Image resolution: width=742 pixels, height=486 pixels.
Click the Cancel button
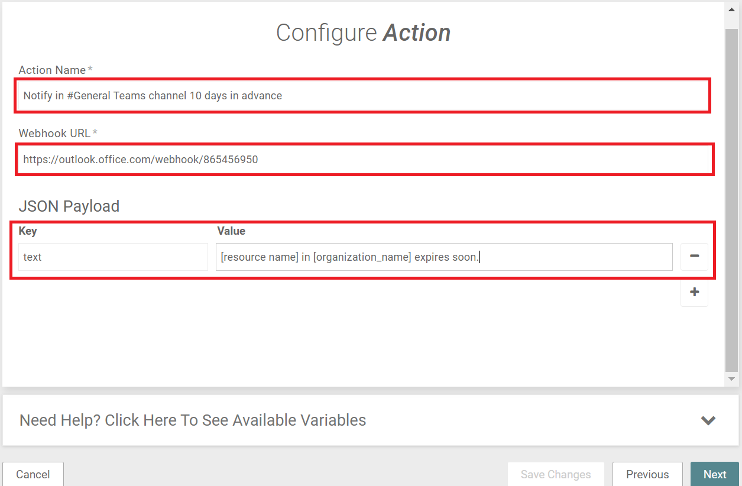tap(33, 474)
